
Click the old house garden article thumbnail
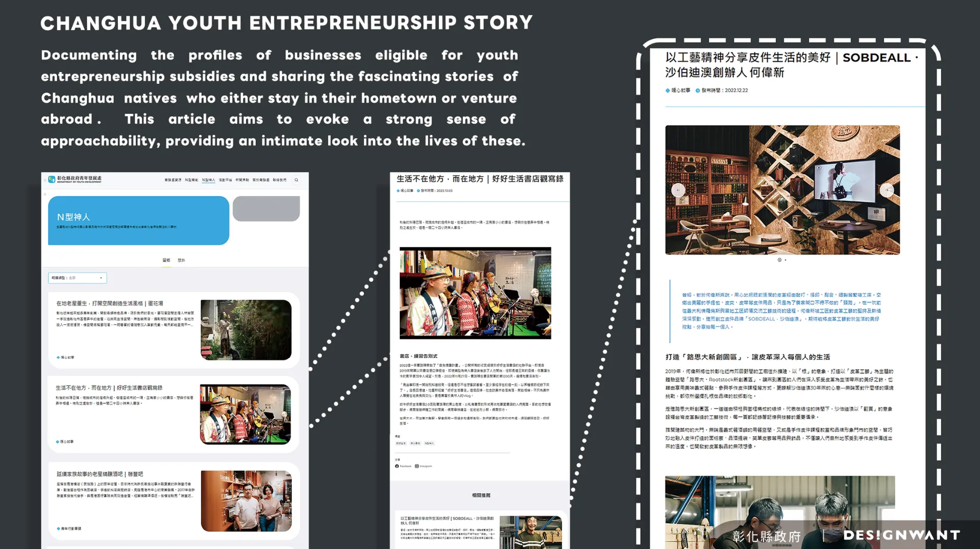246,330
